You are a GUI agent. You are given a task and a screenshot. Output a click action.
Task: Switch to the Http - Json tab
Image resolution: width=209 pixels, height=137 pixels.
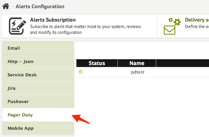click(21, 62)
